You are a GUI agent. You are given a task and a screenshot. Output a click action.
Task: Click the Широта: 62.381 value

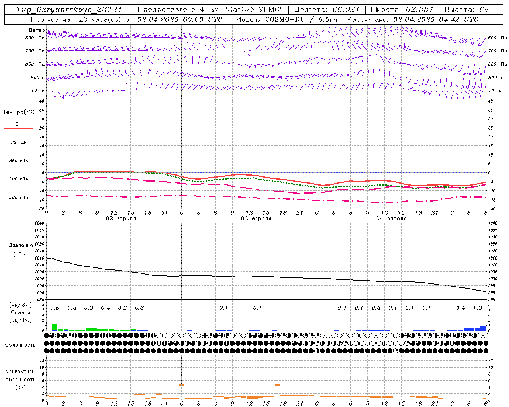402,10
